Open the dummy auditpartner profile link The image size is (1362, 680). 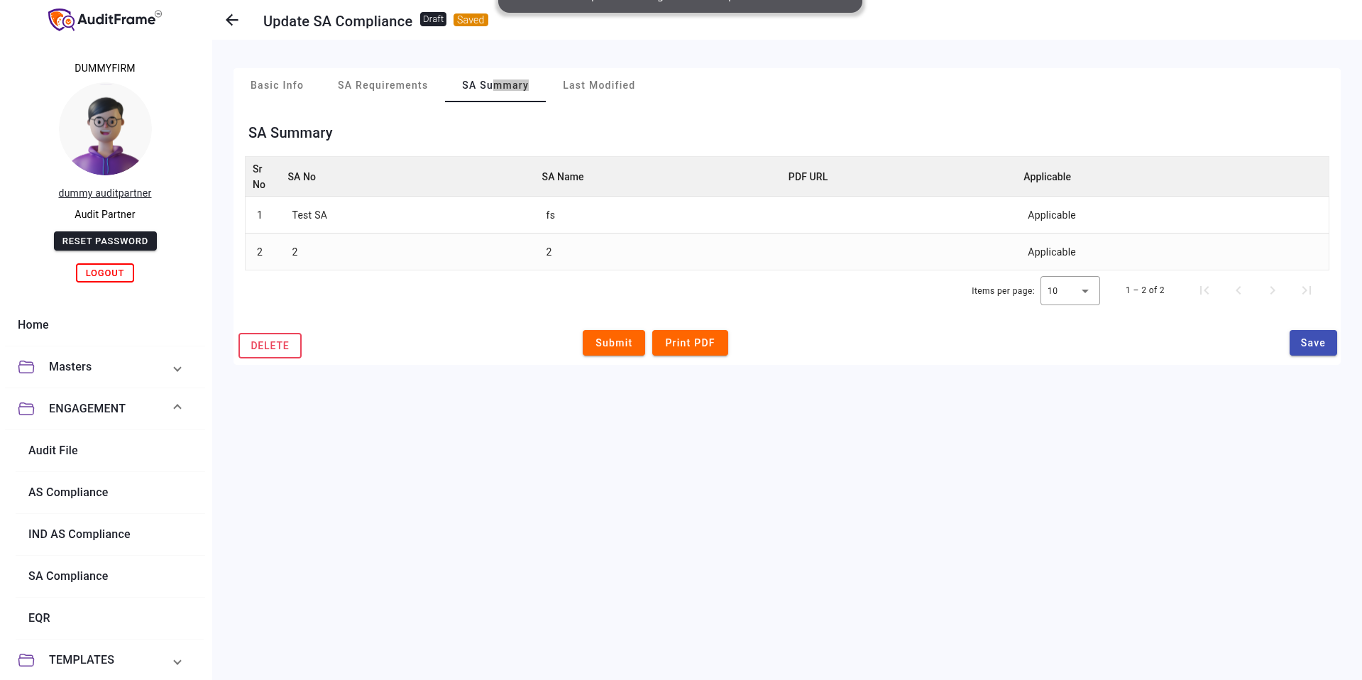(x=105, y=193)
